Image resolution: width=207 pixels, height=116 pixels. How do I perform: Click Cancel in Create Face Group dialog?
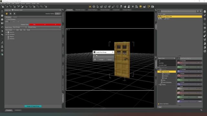110,60
